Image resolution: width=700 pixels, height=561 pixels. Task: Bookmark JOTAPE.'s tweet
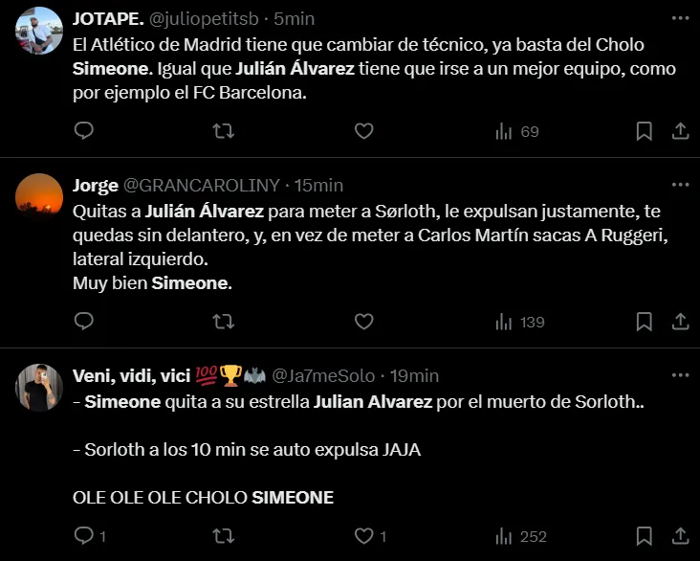[x=645, y=131]
